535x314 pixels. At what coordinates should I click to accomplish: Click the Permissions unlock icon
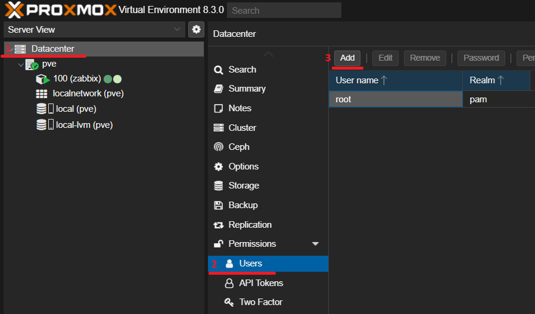[x=219, y=243]
